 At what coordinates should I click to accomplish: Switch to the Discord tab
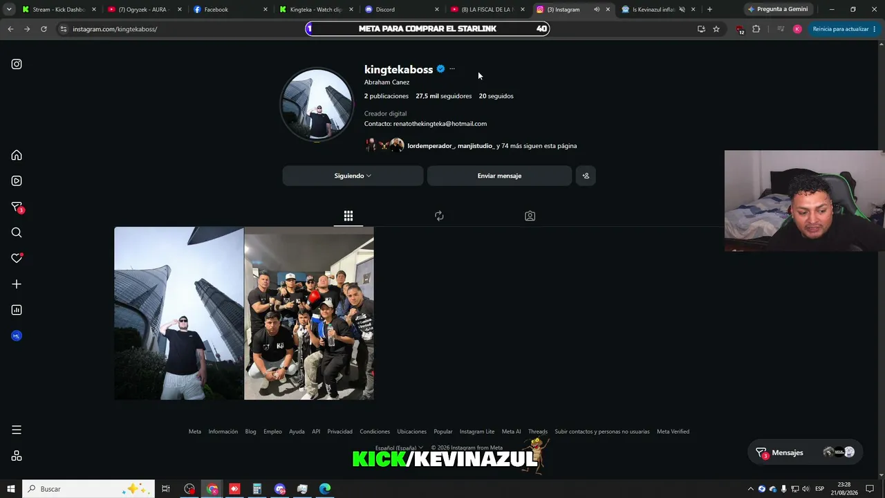click(402, 10)
